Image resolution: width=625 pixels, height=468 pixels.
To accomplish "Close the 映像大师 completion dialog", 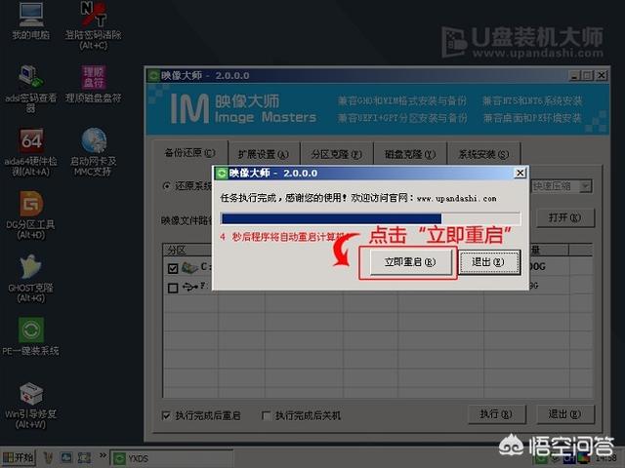I will [520, 173].
